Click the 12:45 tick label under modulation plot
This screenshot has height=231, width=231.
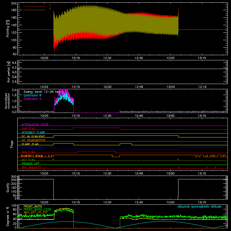pyautogui.click(x=139, y=116)
